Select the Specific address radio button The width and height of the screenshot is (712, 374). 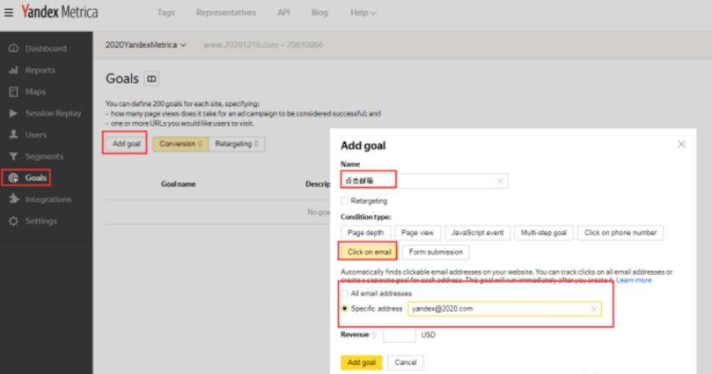pos(345,309)
